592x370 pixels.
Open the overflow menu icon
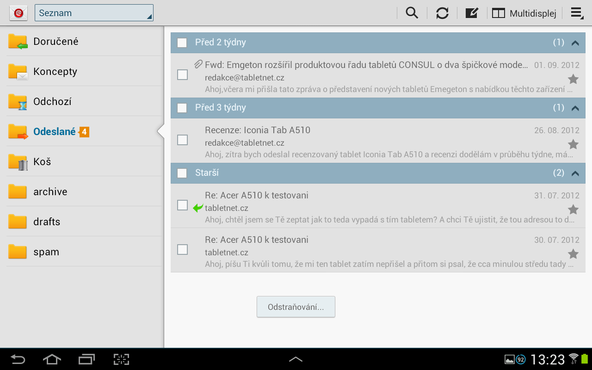[576, 13]
